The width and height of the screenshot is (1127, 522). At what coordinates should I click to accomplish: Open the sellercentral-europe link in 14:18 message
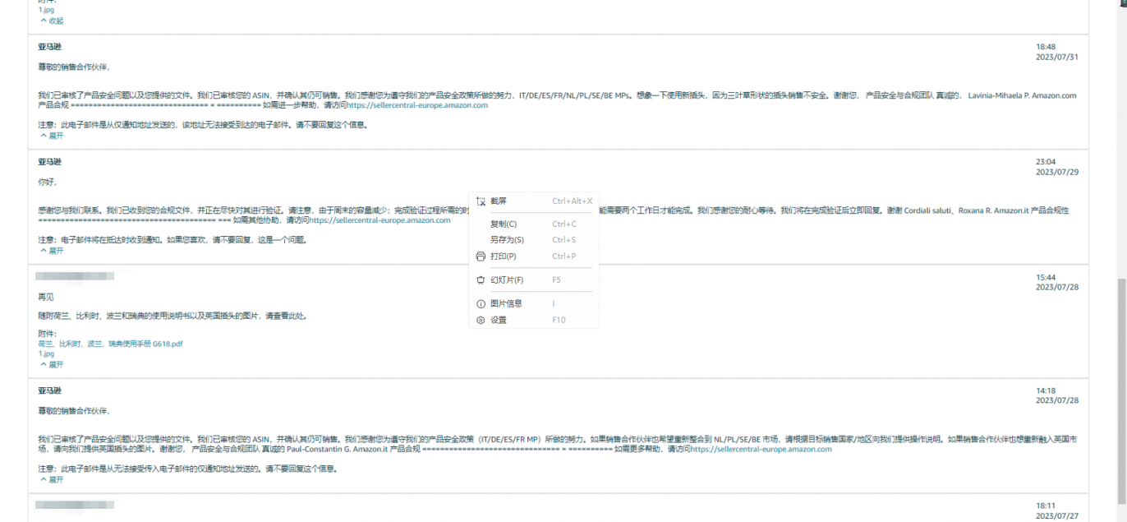(x=761, y=449)
